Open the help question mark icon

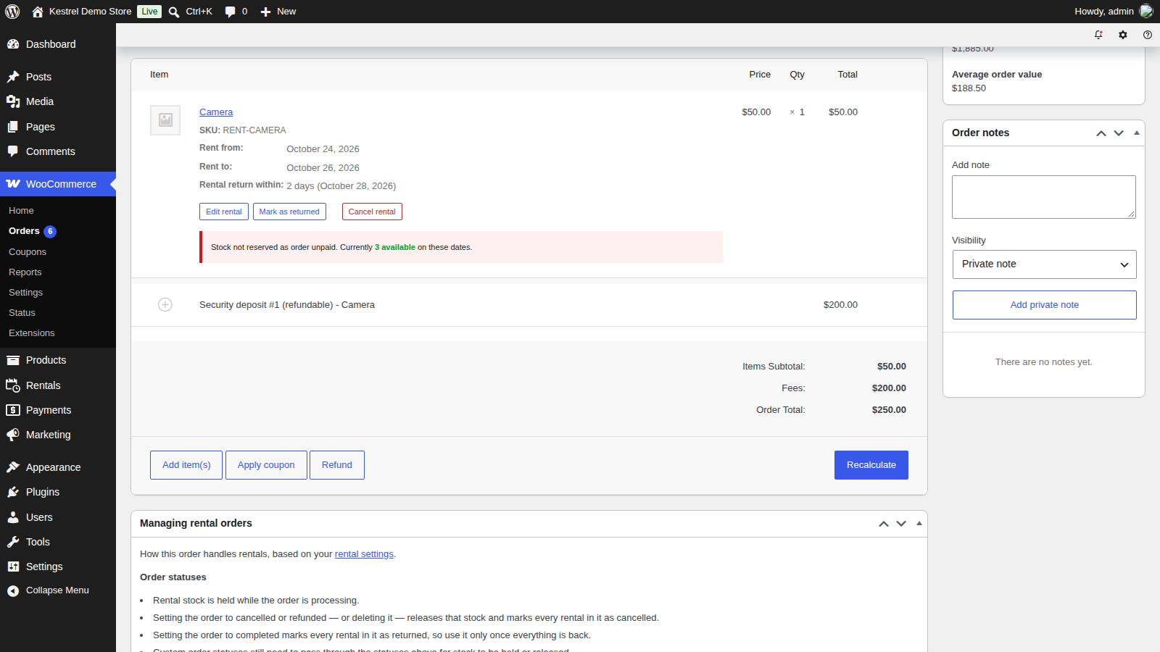click(1148, 35)
